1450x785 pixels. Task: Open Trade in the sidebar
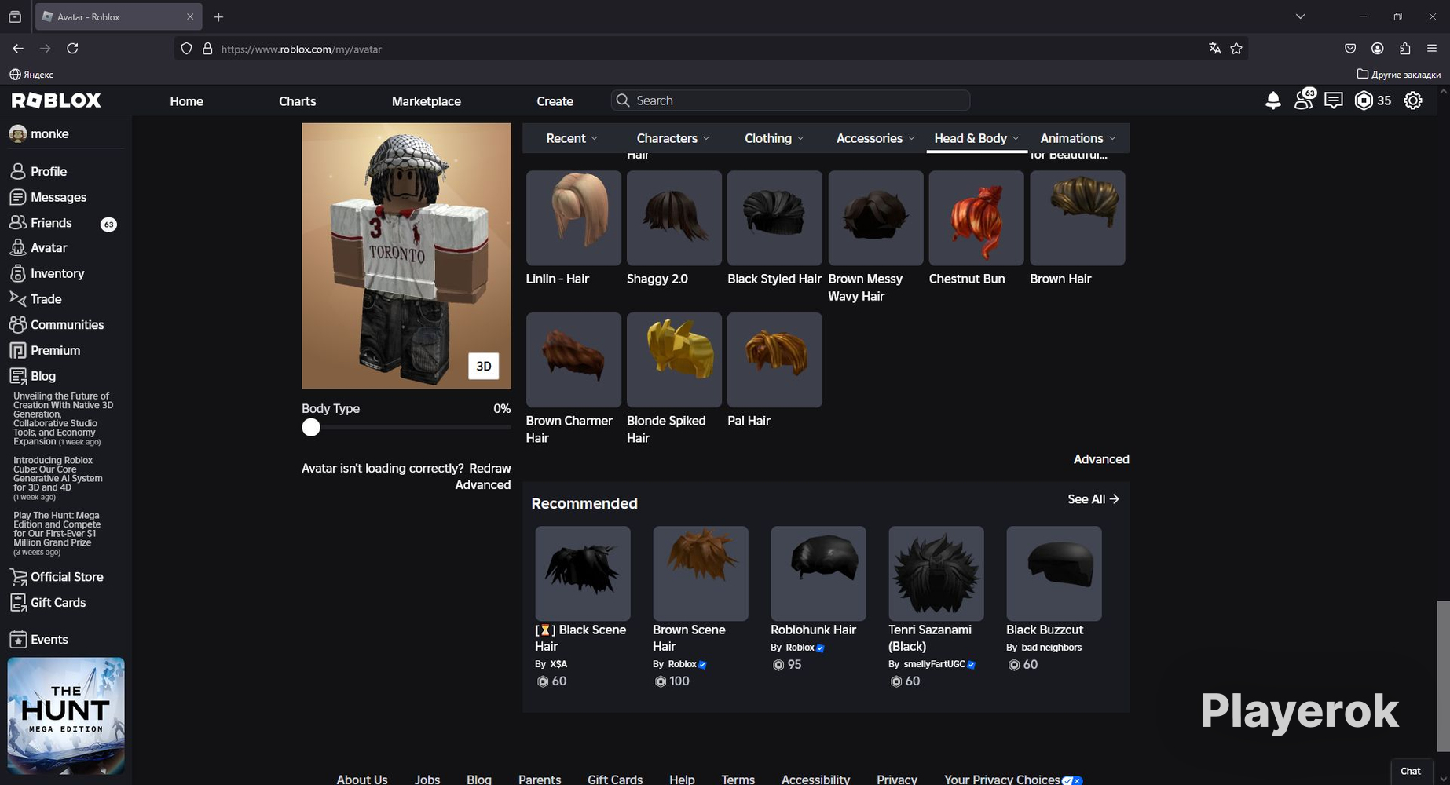click(46, 299)
